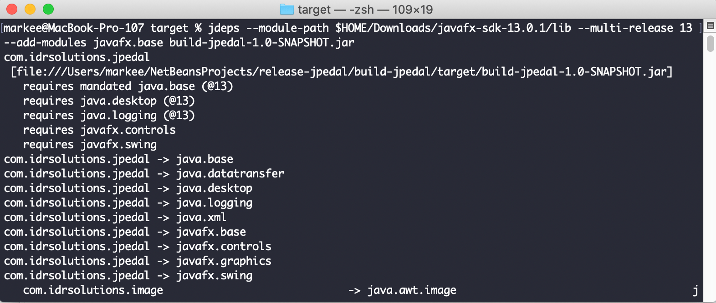Click the markee@MacBook-Pro-107 prompt text

(75, 28)
